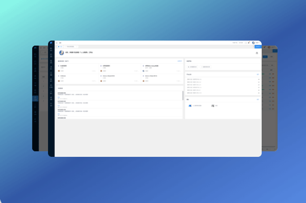Open the username dropdown next to header avatar
306x203 pixels.
coord(257,43)
